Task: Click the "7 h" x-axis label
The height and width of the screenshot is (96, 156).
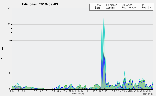Action: pyautogui.click(x=53, y=91)
